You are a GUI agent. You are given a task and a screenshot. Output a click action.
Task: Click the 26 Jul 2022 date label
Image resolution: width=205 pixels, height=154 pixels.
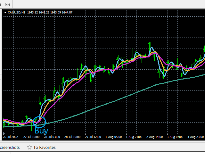click(x=10, y=137)
